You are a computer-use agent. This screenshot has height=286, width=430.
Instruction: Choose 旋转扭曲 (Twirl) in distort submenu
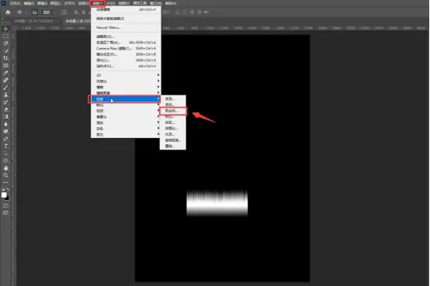click(x=173, y=140)
